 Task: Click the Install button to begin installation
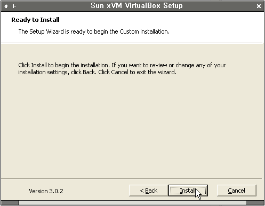[188, 191]
